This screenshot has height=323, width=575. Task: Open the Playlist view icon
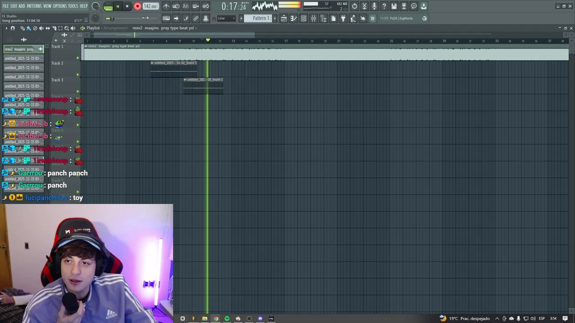[x=284, y=18]
